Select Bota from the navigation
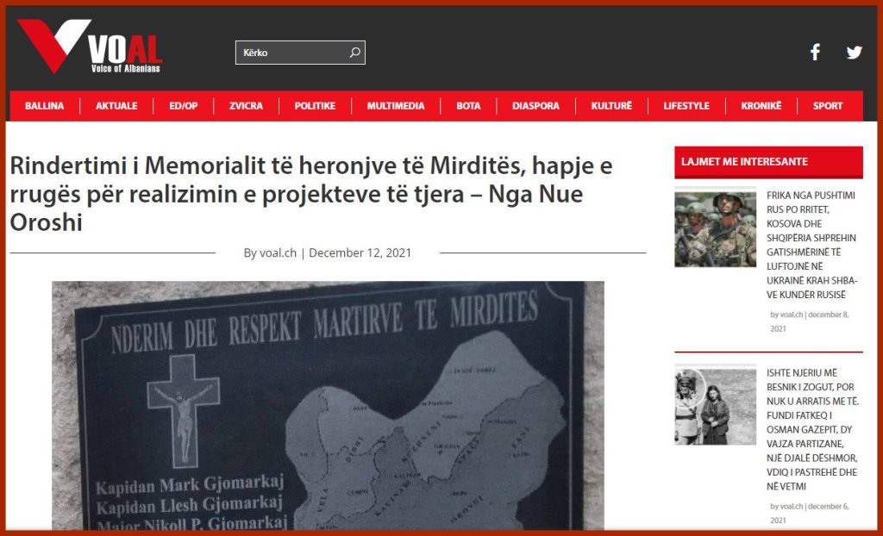Screen dimensions: 883x536 point(468,106)
